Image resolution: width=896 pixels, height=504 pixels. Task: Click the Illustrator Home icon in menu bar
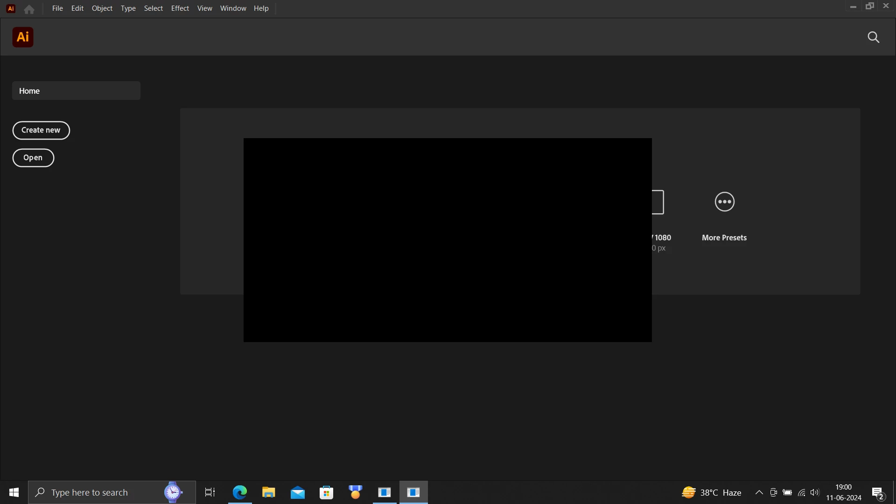[x=29, y=9]
